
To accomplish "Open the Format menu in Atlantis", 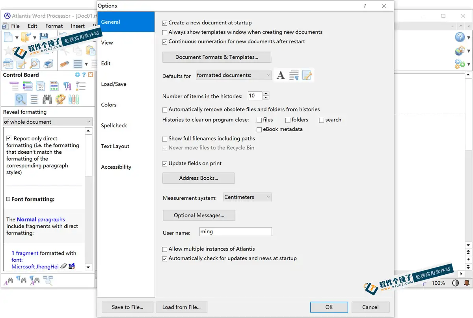I will (54, 26).
